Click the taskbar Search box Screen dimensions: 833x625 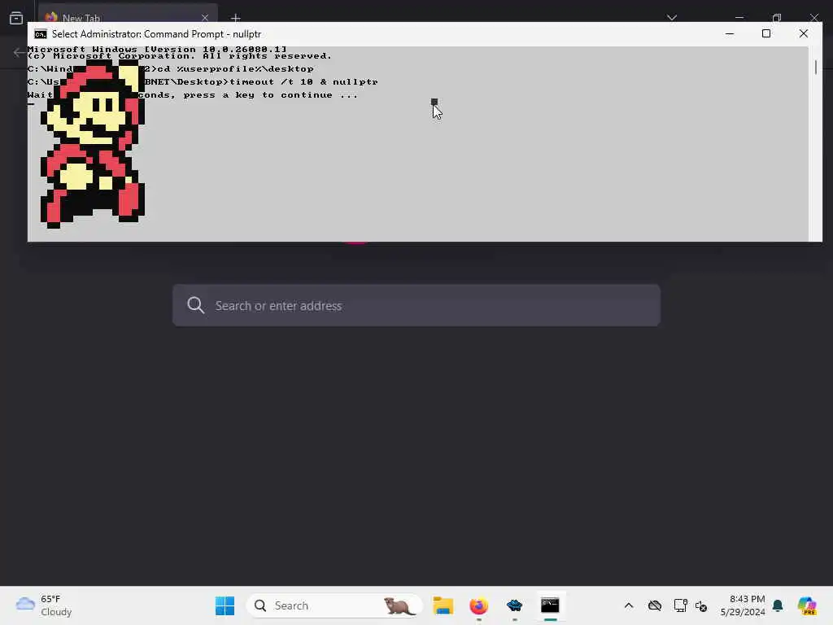pyautogui.click(x=334, y=605)
